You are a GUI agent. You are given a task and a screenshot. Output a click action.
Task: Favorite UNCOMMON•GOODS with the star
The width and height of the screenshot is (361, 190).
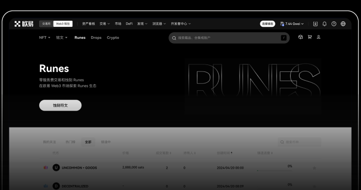[314, 168]
